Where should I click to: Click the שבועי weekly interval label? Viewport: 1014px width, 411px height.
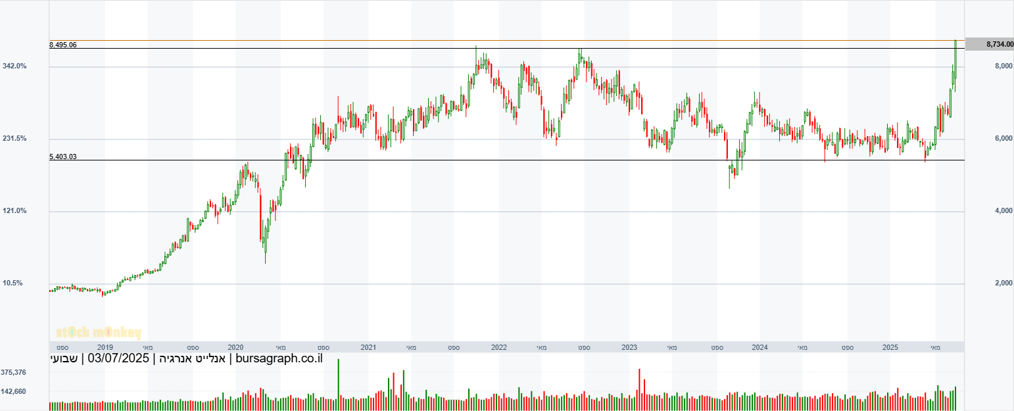[64, 359]
